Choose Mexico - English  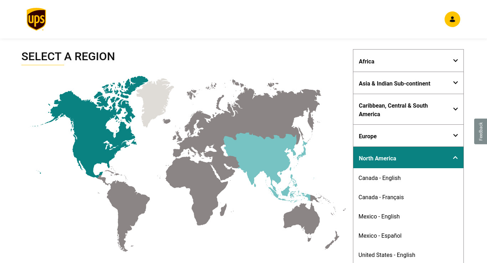coord(379,216)
